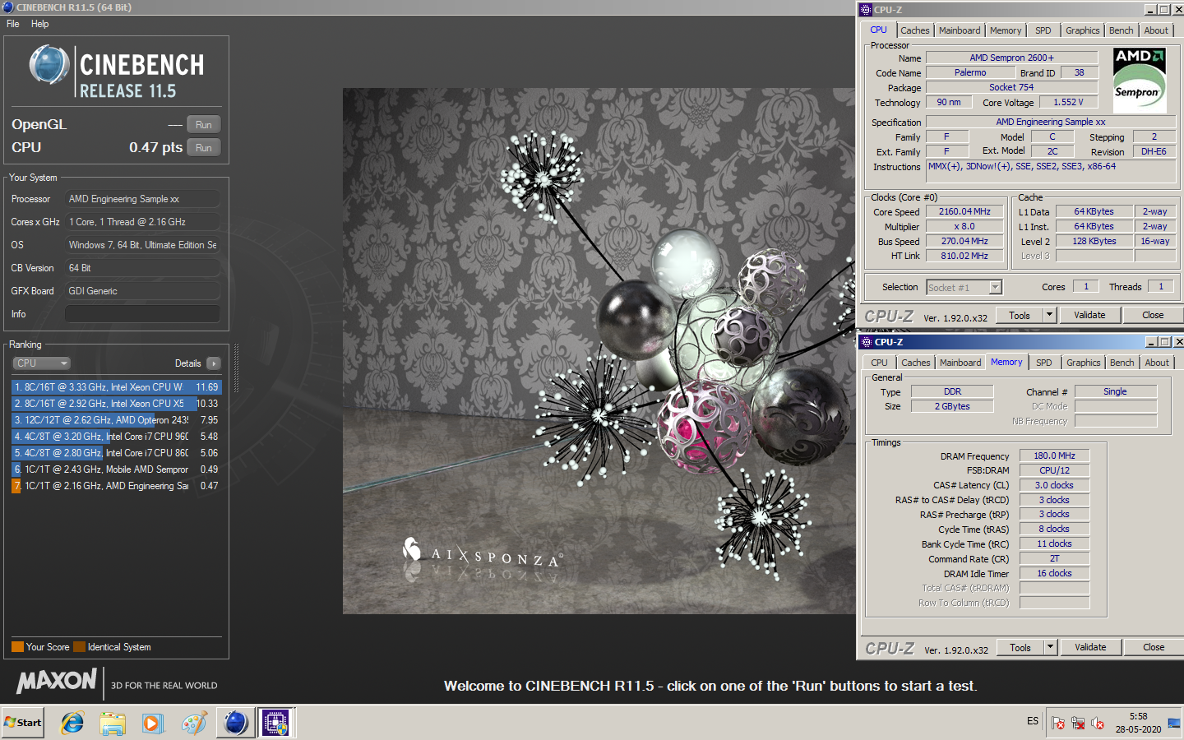This screenshot has height=740, width=1184.
Task: Open the Windows Start menu
Action: (x=23, y=723)
